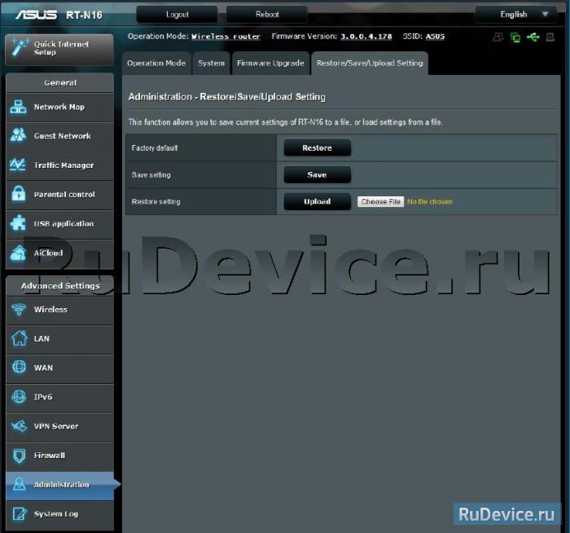Switch to the Firmware Upgrade tab

[x=270, y=63]
